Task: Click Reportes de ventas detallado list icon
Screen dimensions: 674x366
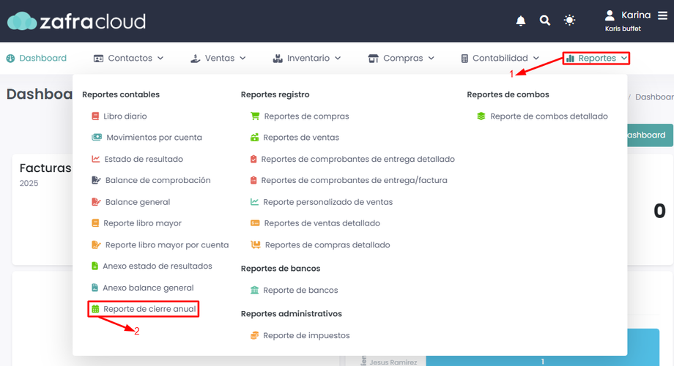Action: pos(255,223)
